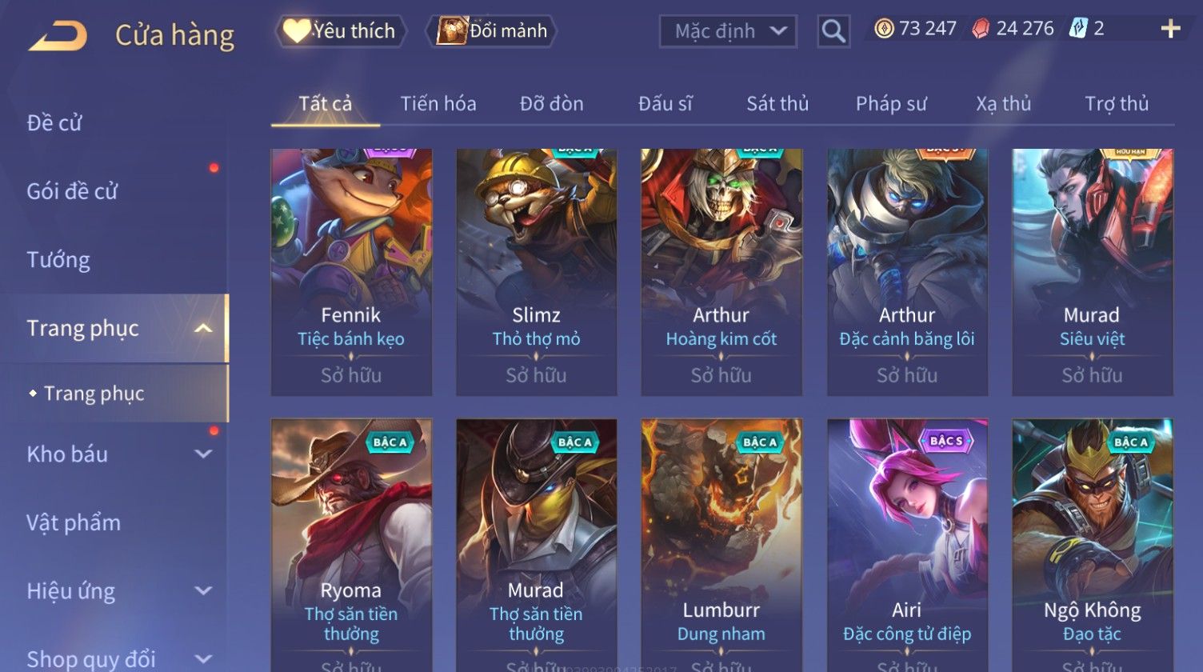Click the red ruby currency icon

click(981, 30)
